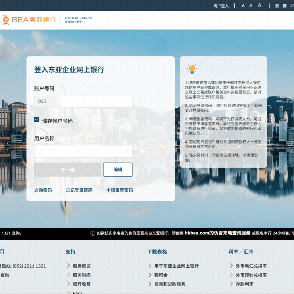Click the 利率／汇率 footer heading

point(241,252)
